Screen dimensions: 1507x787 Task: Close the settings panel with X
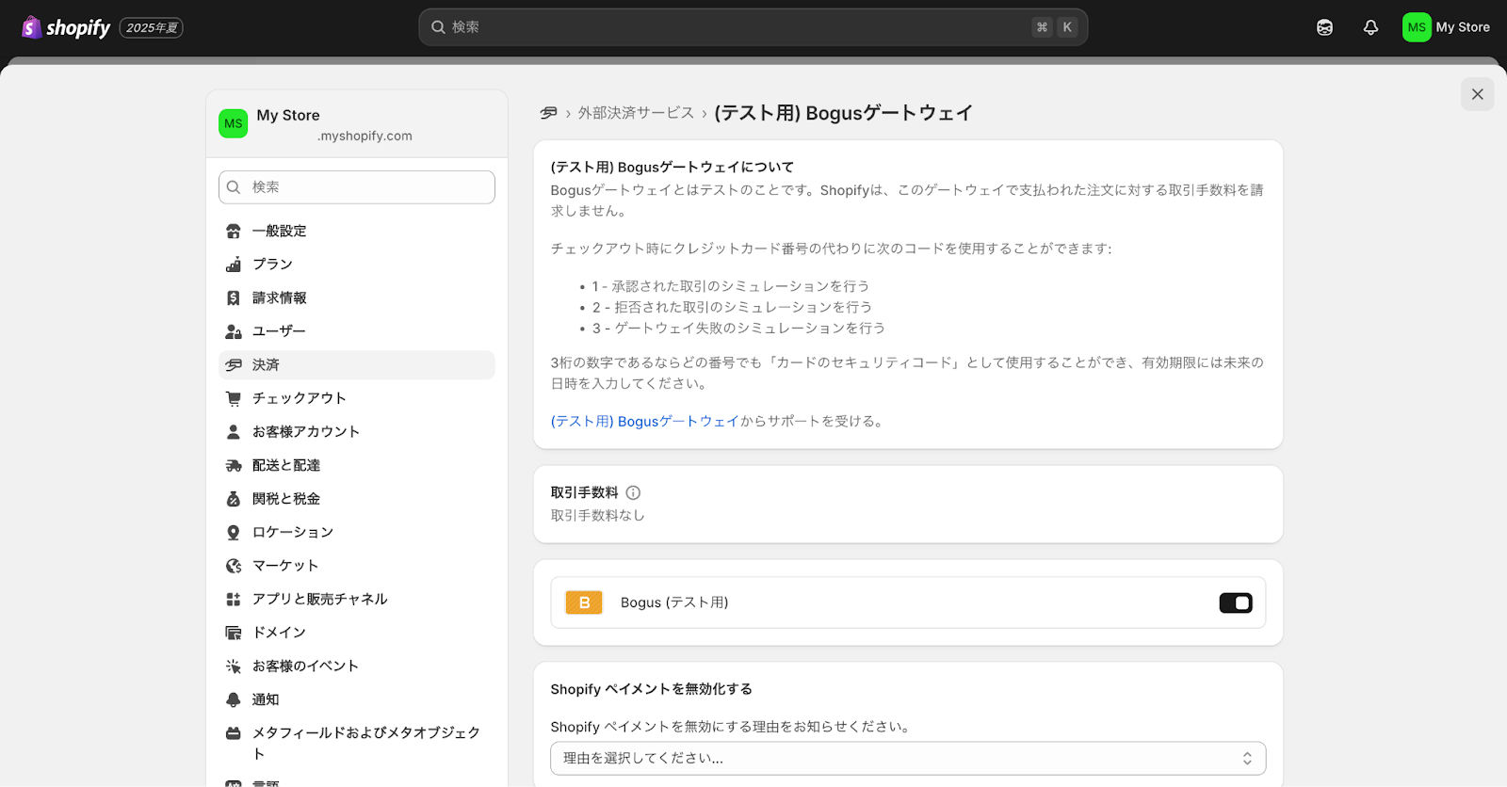click(x=1477, y=94)
